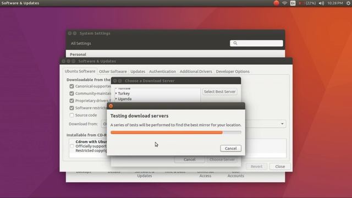This screenshot has height=198, width=352.
Task: Switch to the Ubuntu Software tab
Action: pyautogui.click(x=80, y=71)
